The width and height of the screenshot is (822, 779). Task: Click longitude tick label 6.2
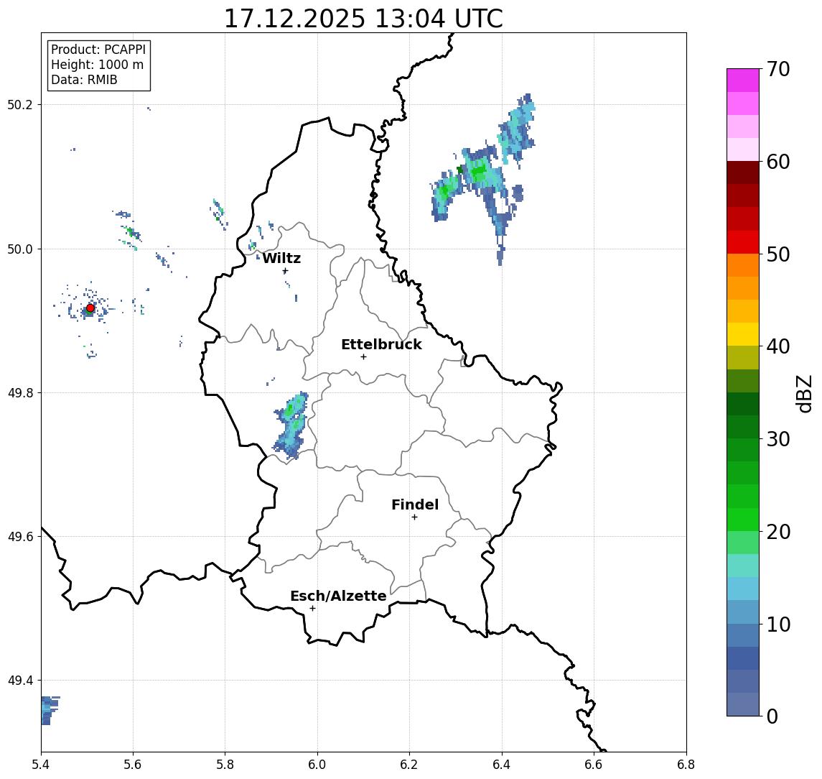pos(409,765)
